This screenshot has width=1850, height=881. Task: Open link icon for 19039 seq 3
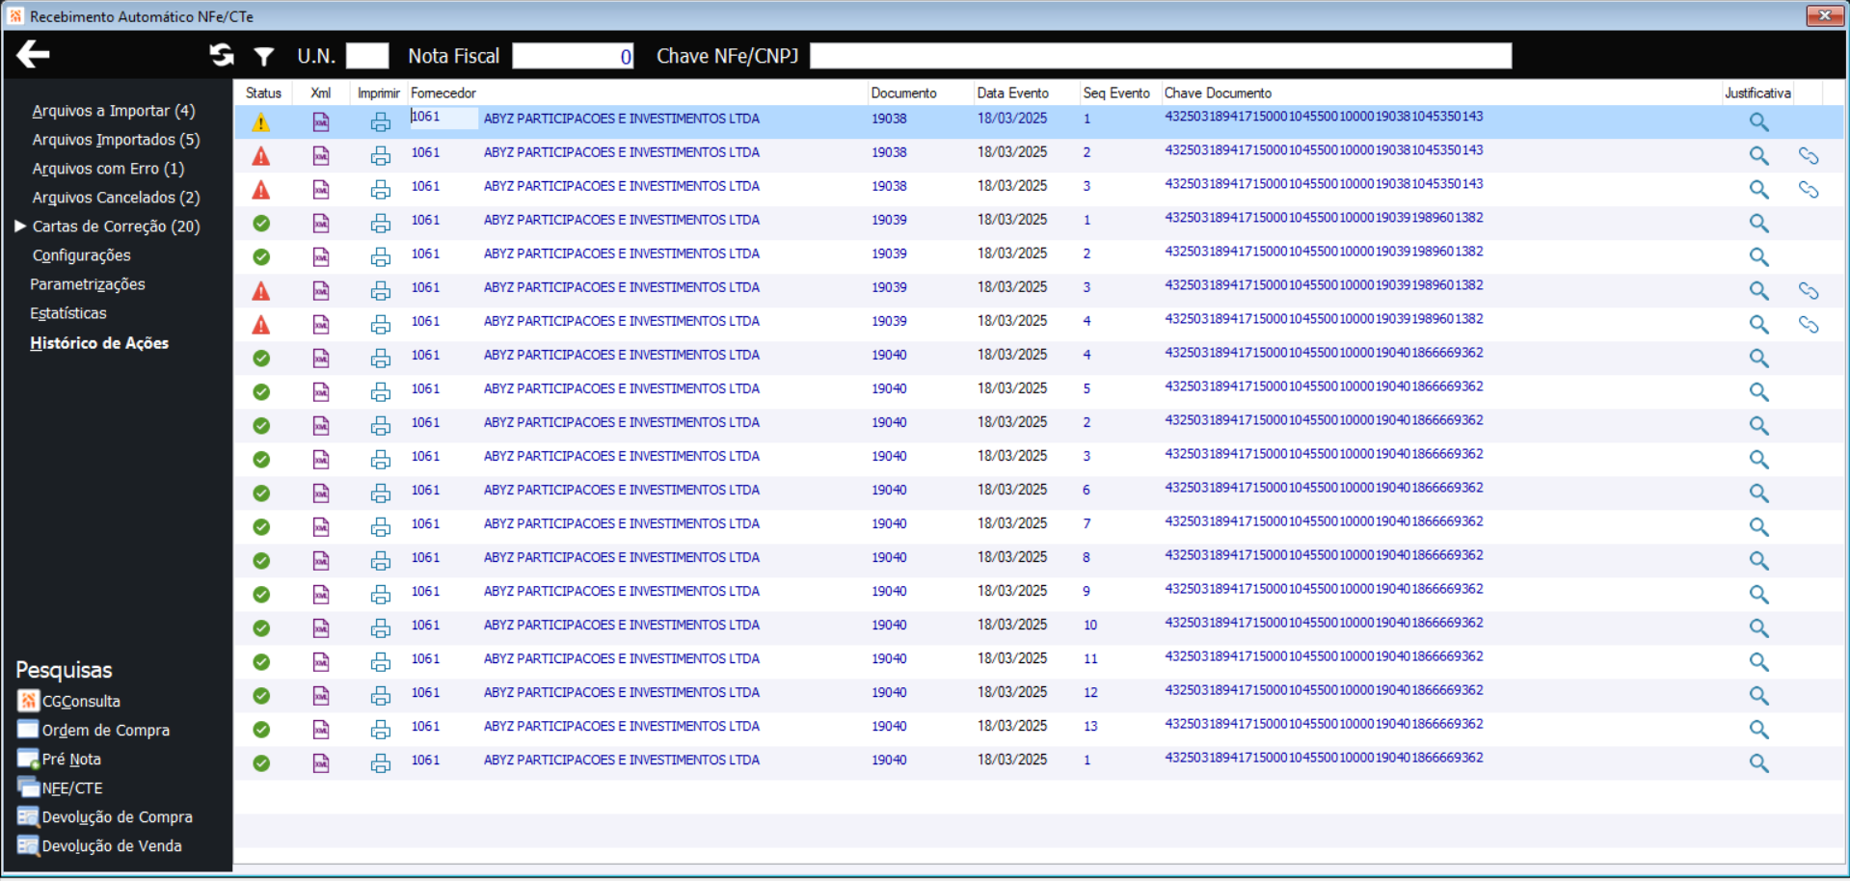(1809, 290)
